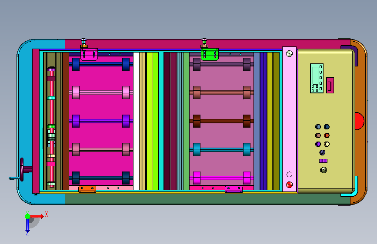Select the LCD display panel on the control box
Viewport: 377px width, 244px height.
click(317, 78)
